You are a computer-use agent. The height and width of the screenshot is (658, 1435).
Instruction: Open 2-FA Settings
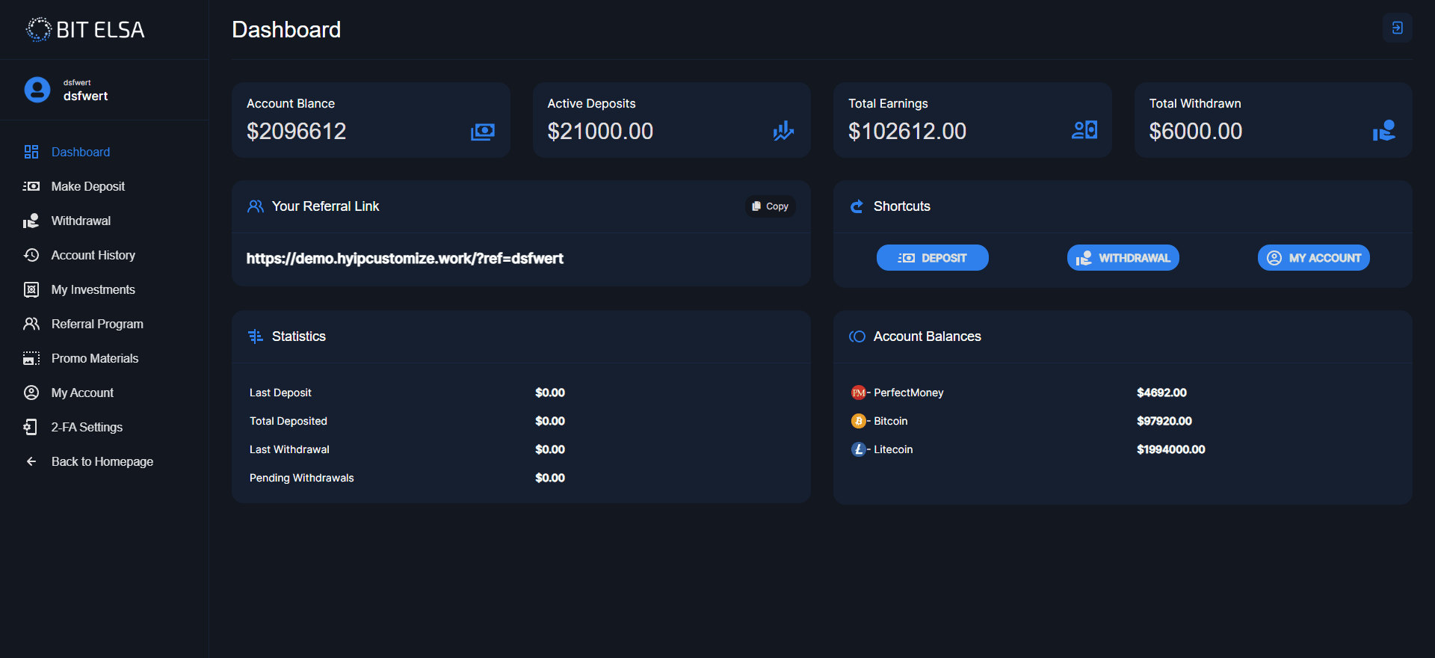pyautogui.click(x=87, y=427)
